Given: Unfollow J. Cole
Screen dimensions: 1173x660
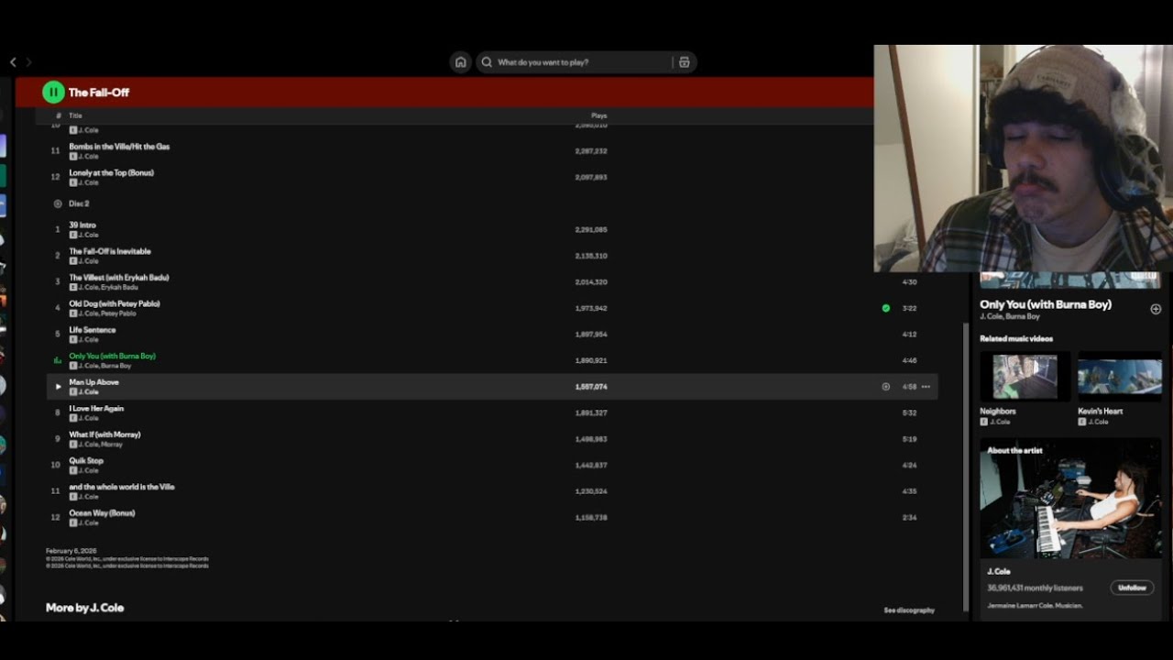Looking at the screenshot, I should click(x=1132, y=588).
